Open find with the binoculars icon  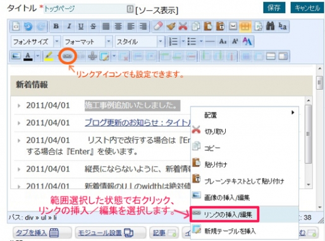coord(270,27)
